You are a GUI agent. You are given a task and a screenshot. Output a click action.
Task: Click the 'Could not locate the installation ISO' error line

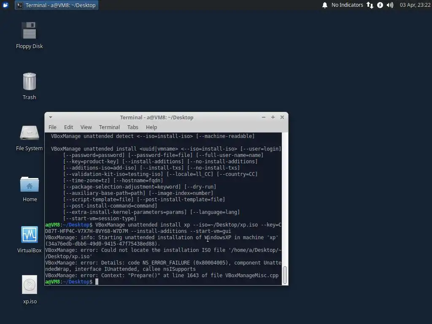click(163, 253)
